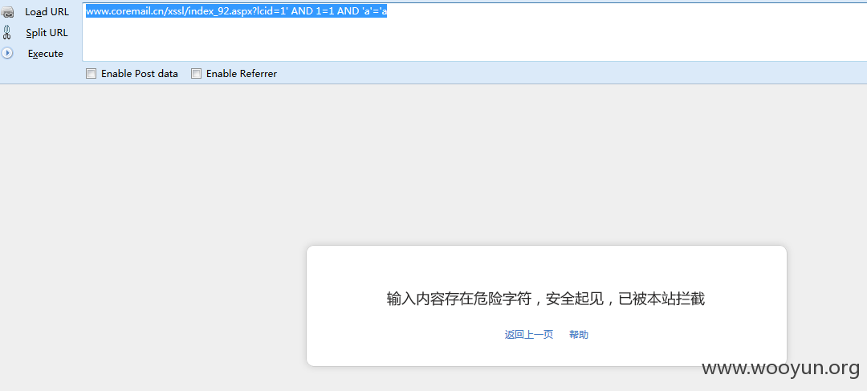The width and height of the screenshot is (867, 391).
Task: Click the Load URL button label
Action: [x=47, y=12]
